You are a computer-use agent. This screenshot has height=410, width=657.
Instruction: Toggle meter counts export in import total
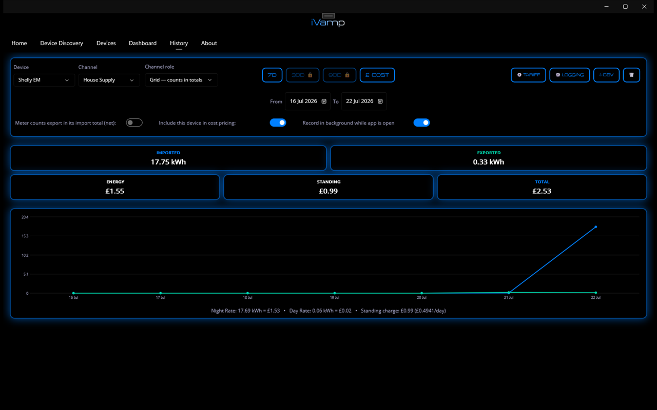[x=134, y=123]
